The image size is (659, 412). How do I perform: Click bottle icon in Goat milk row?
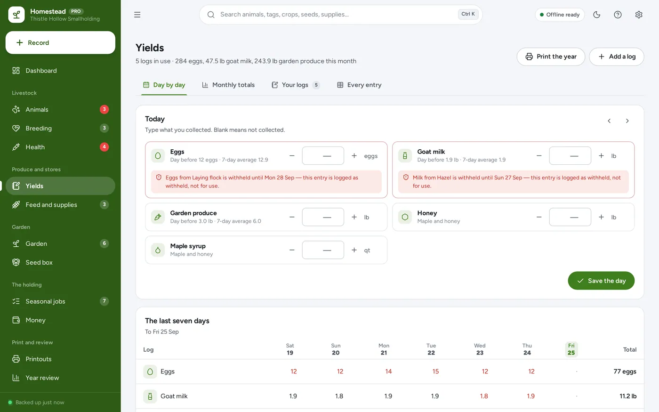[x=150, y=396]
